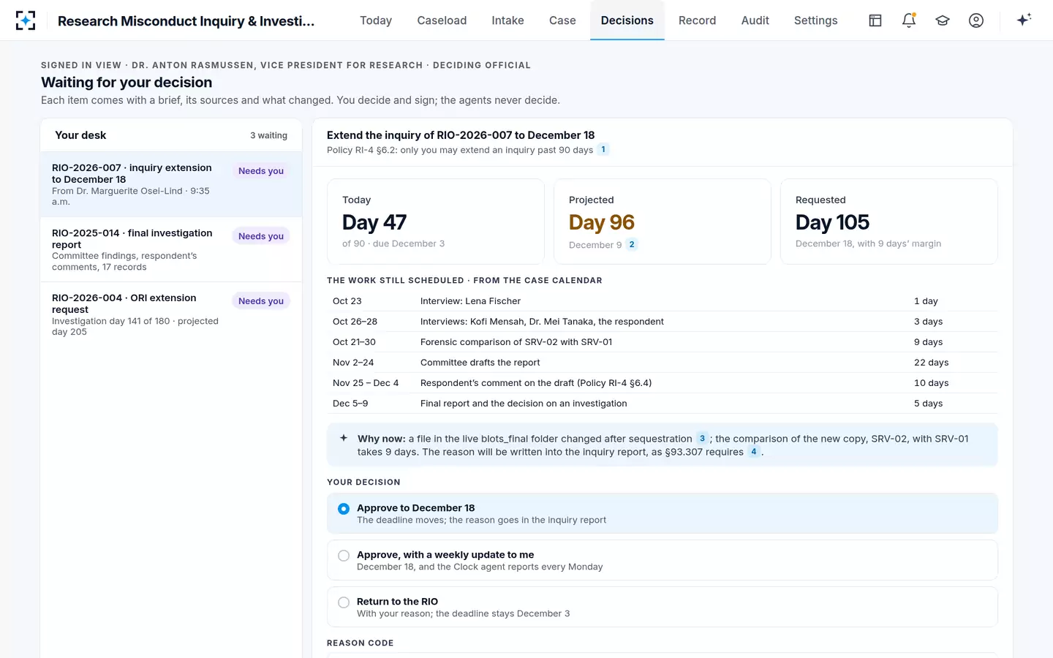This screenshot has height=658, width=1053.
Task: Open RIO-2026-007 inquiry extension desk item
Action: (x=171, y=184)
